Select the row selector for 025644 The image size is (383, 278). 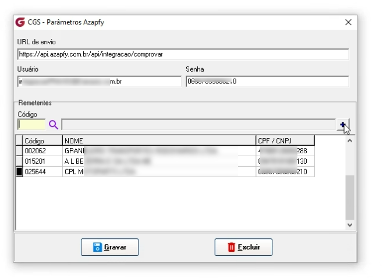click(19, 172)
